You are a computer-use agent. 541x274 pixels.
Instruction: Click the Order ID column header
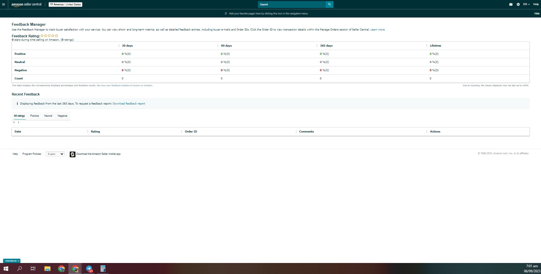click(x=191, y=132)
